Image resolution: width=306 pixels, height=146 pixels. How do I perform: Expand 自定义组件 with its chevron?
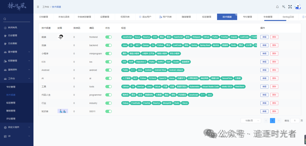coord(29,127)
